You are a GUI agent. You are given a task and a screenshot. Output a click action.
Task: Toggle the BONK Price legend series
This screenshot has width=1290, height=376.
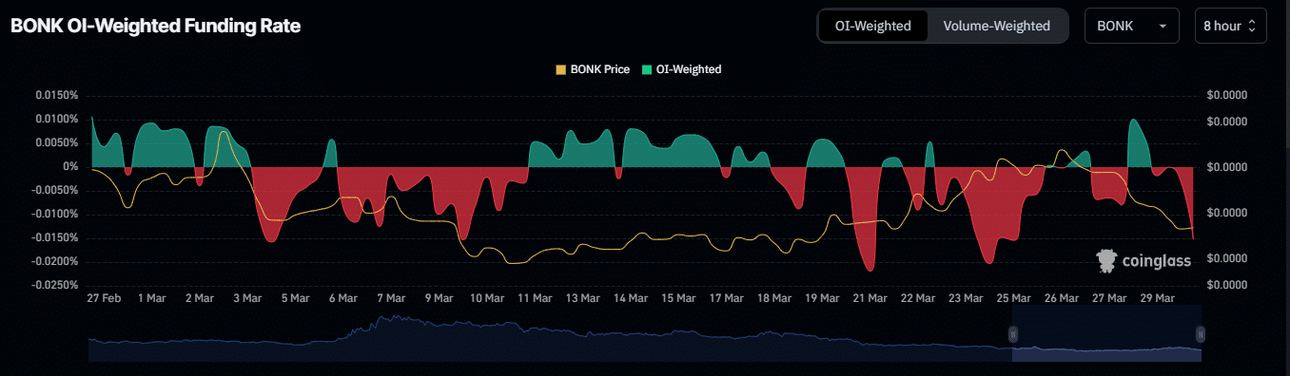592,69
